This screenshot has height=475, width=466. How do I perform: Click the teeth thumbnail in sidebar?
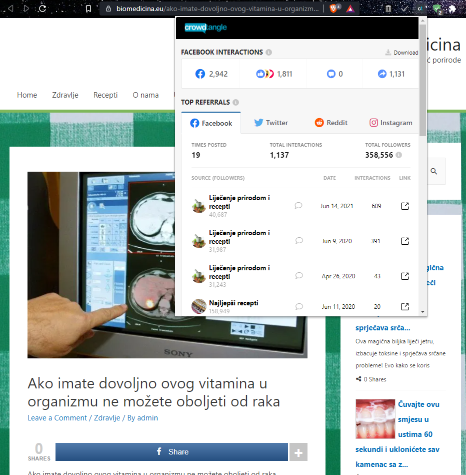pyautogui.click(x=375, y=419)
